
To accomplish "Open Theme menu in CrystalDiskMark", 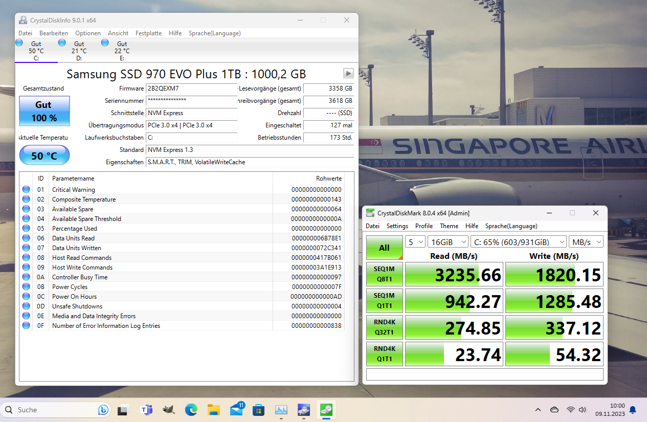I will point(449,226).
